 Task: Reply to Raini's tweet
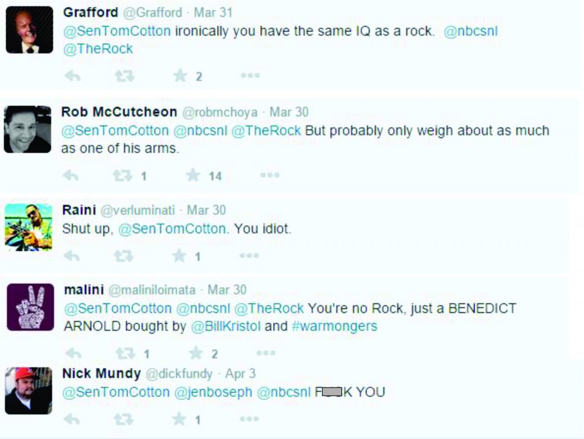click(71, 256)
